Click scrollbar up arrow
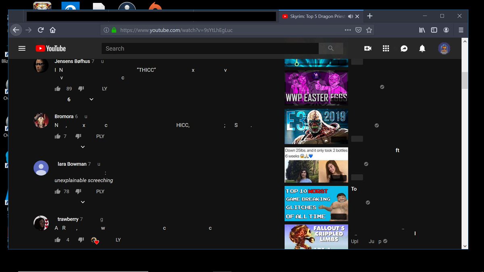484x272 pixels. (465, 41)
